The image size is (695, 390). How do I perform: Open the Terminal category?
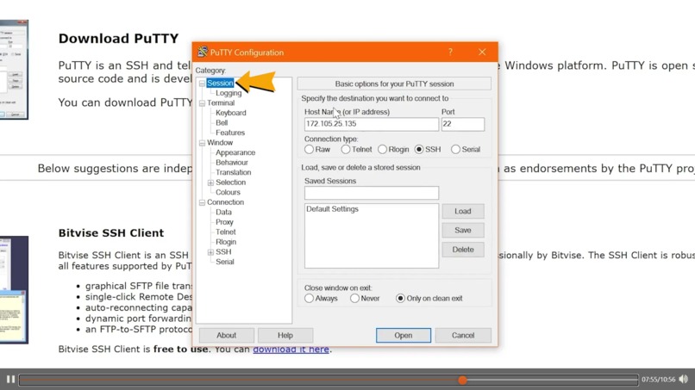click(x=221, y=102)
